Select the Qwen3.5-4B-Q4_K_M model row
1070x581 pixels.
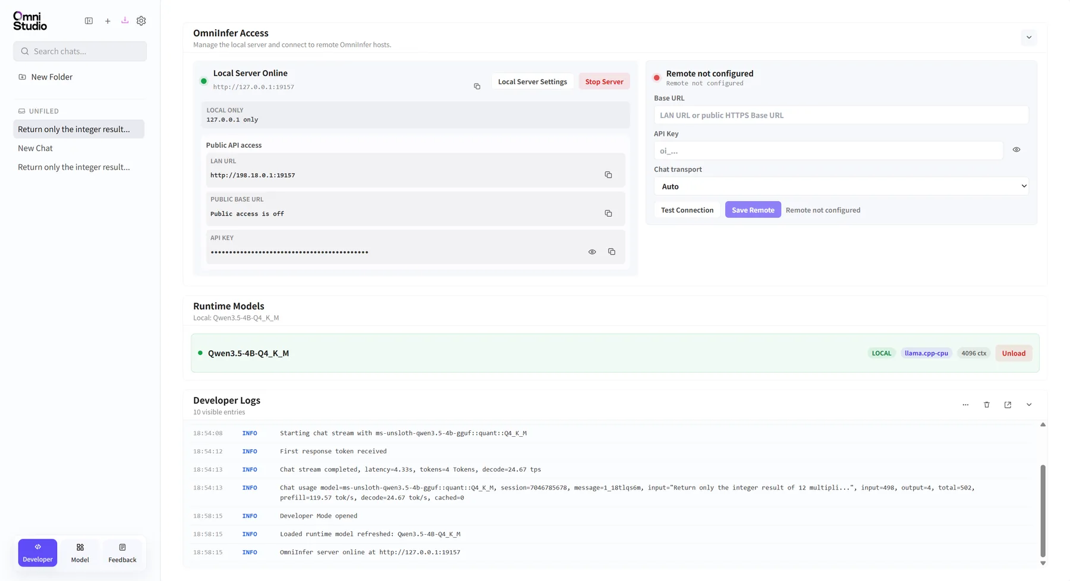point(615,353)
